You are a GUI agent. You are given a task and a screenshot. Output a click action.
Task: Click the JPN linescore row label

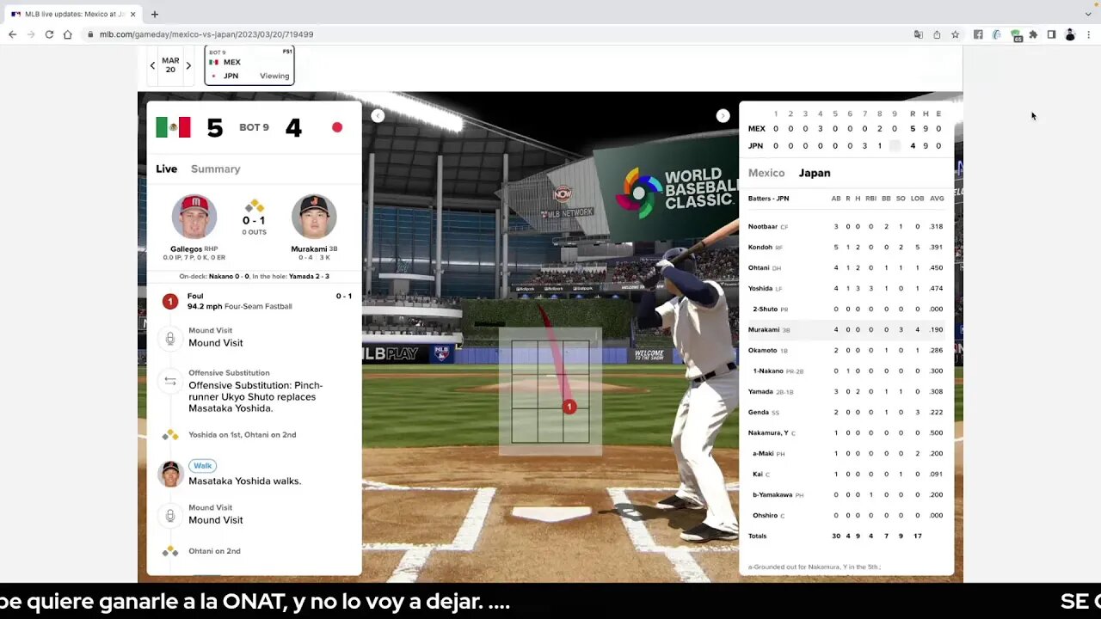click(756, 145)
